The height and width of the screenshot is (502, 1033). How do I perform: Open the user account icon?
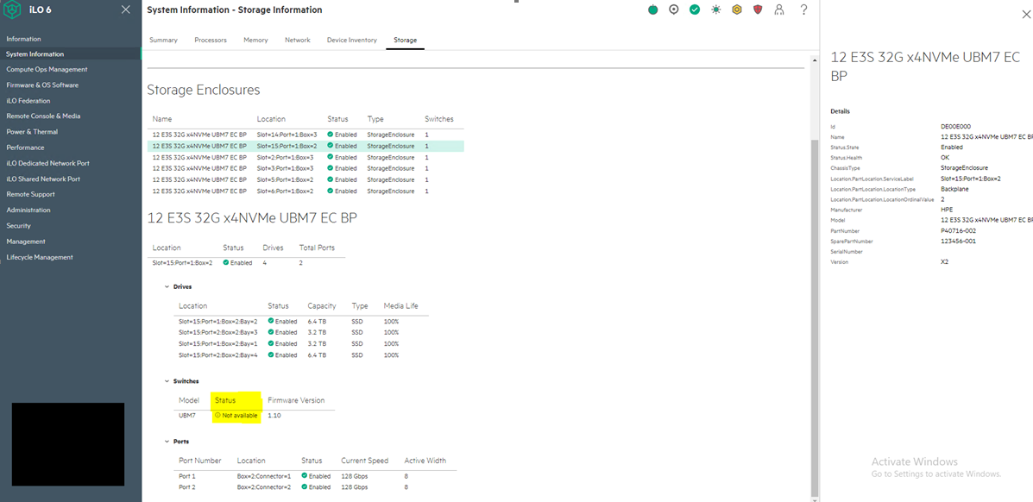pyautogui.click(x=779, y=9)
